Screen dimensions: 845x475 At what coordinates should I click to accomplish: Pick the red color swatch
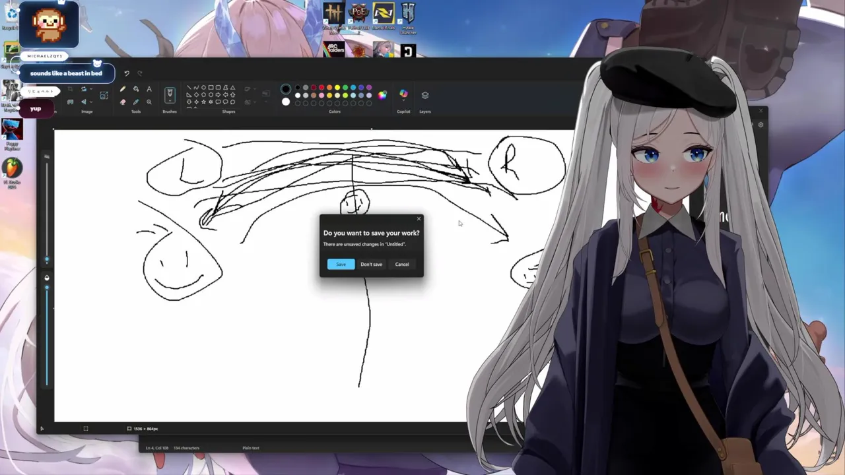click(321, 87)
